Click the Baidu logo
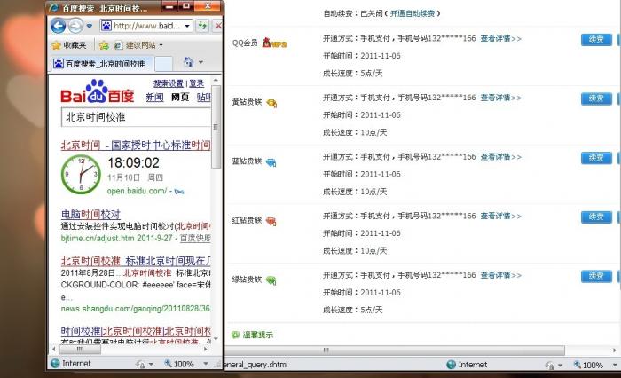Screen dimensions: 621x378 (97, 91)
